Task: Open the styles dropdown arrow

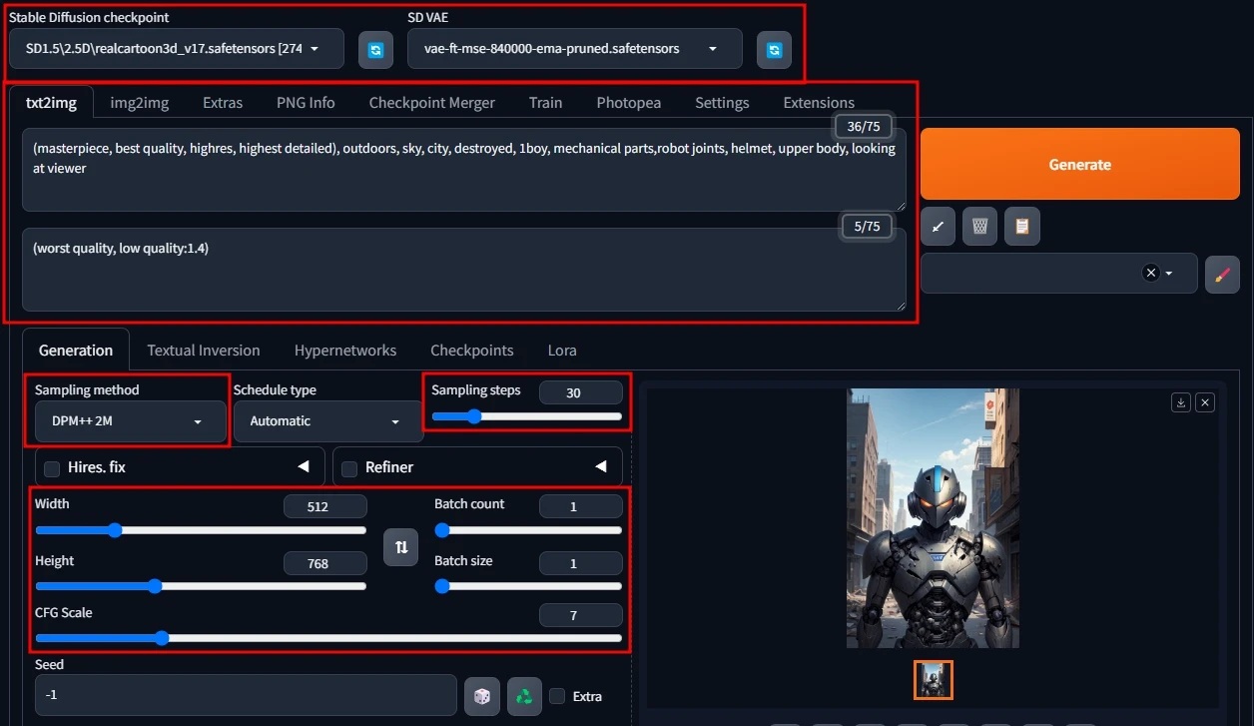Action: [1168, 274]
